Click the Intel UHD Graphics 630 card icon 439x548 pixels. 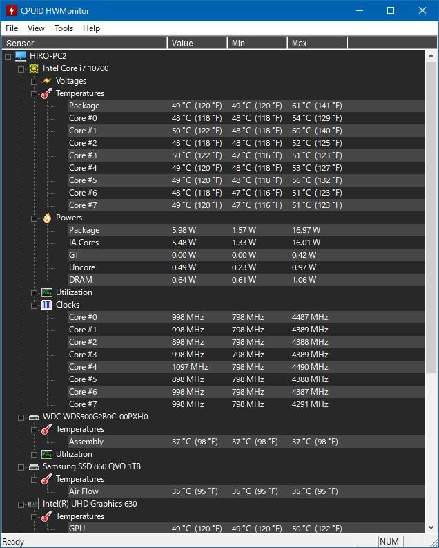coord(34,504)
